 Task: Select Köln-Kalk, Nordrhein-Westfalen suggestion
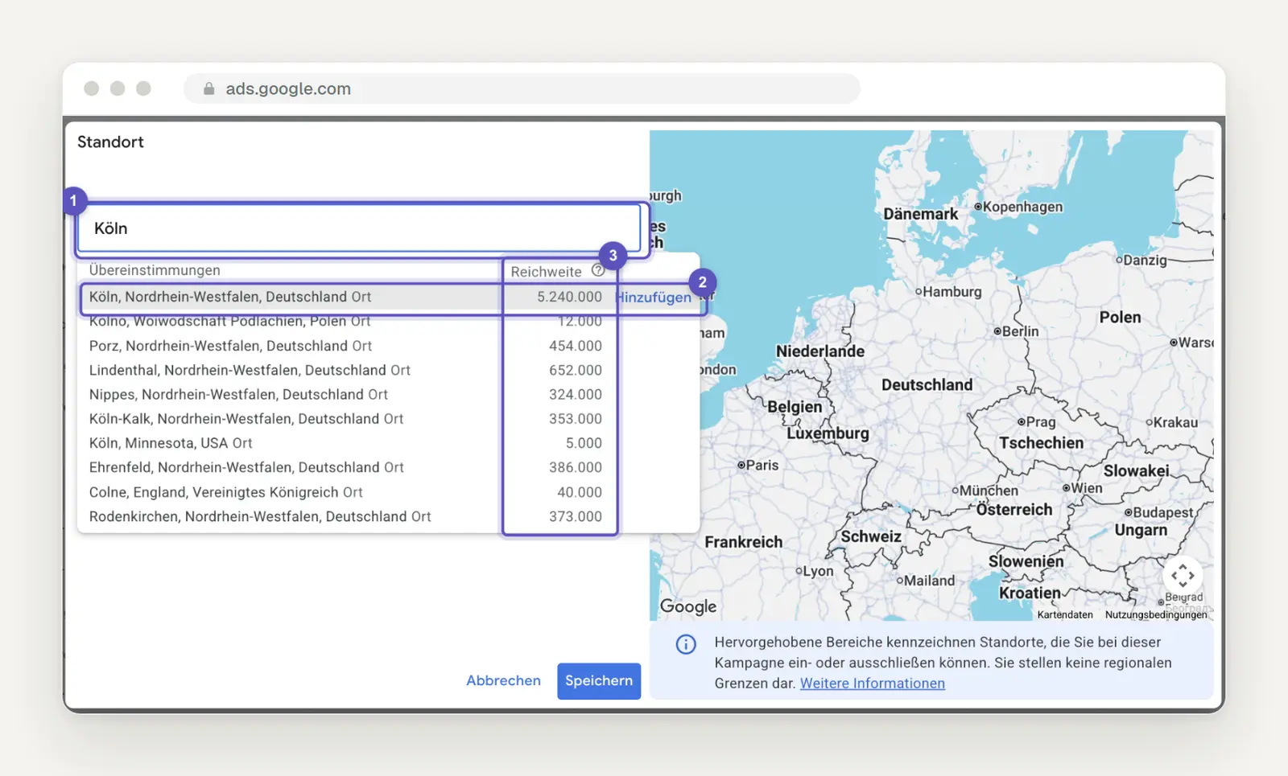click(x=246, y=418)
